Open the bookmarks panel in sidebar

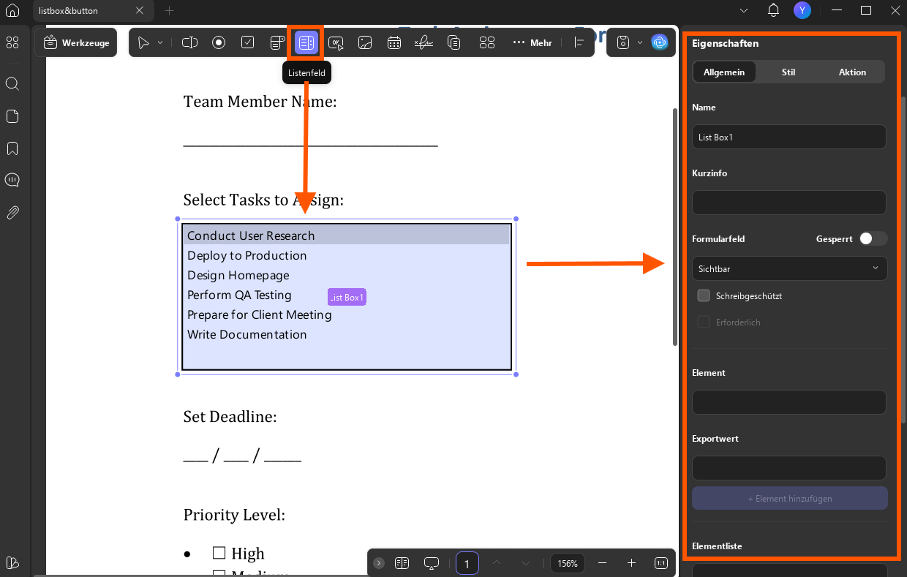(12, 148)
